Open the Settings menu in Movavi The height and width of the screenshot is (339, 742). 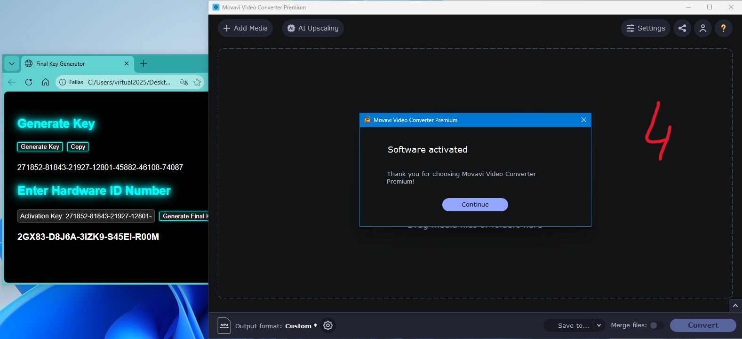click(646, 28)
